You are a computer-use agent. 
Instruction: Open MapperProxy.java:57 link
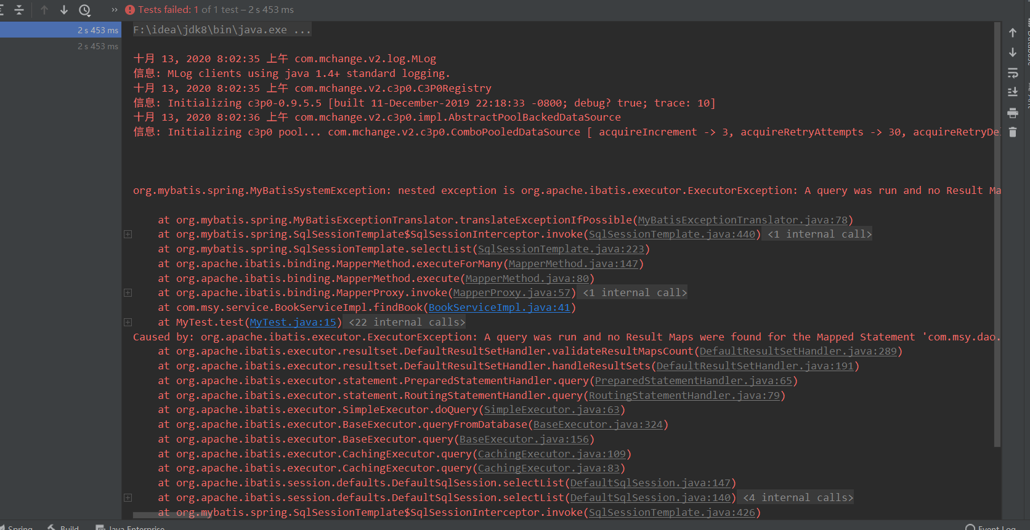coord(511,292)
